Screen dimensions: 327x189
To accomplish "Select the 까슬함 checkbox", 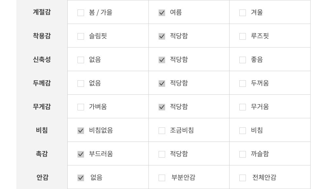I will 243,154.
